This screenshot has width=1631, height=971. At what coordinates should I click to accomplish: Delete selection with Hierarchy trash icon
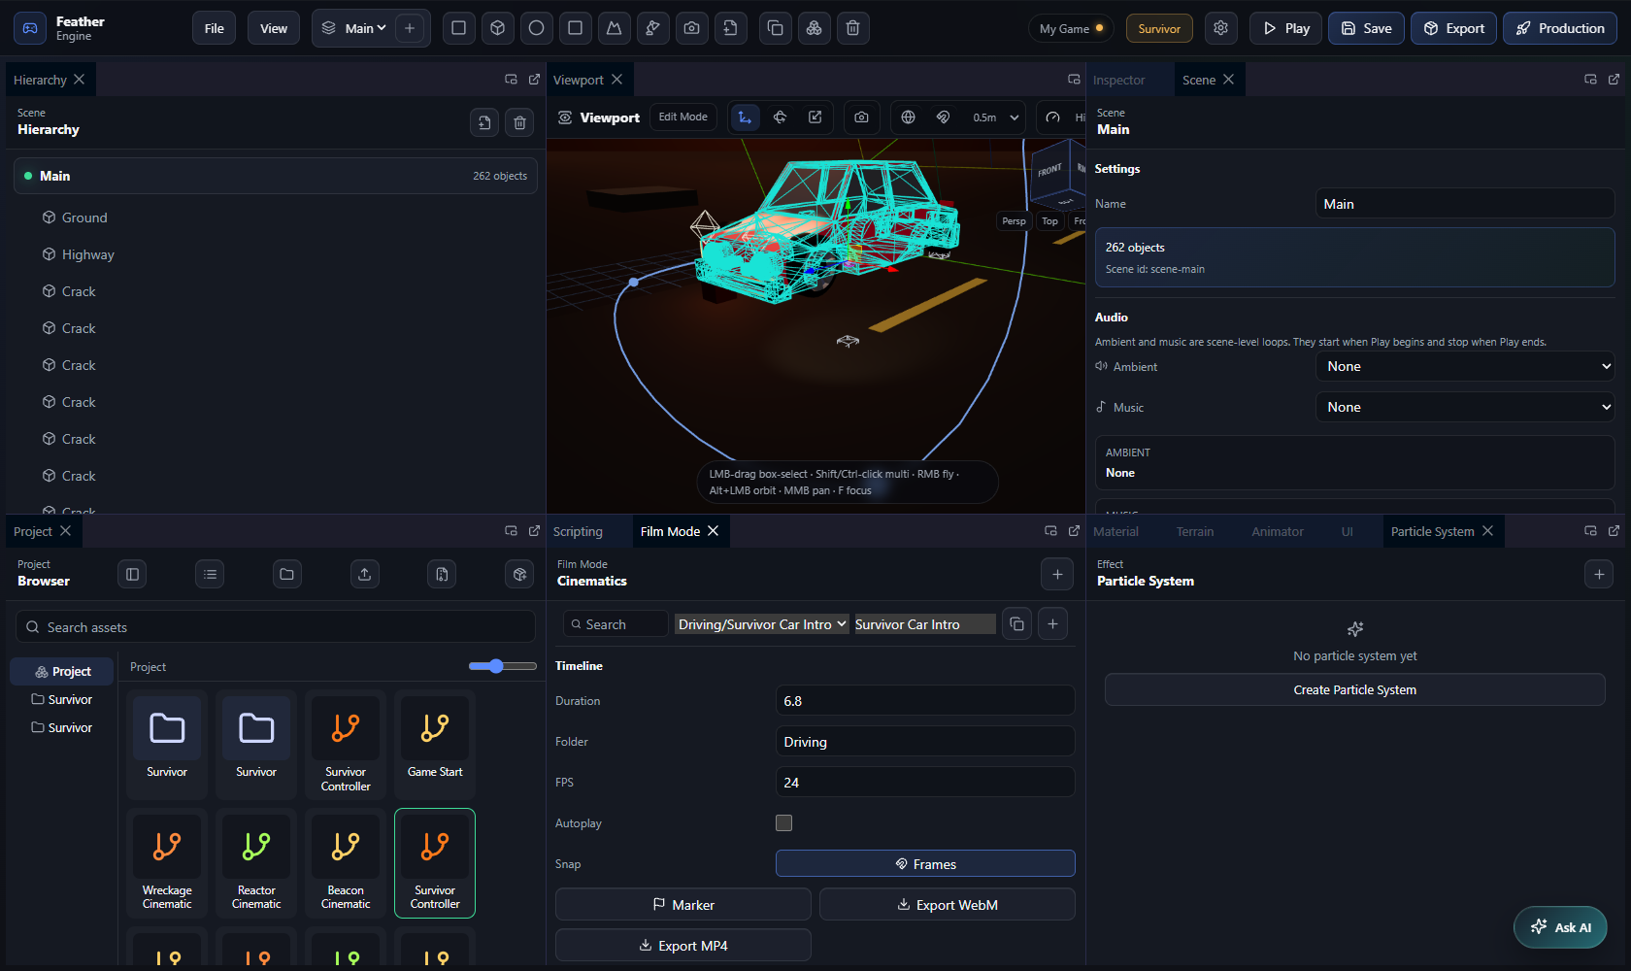pyautogui.click(x=519, y=122)
